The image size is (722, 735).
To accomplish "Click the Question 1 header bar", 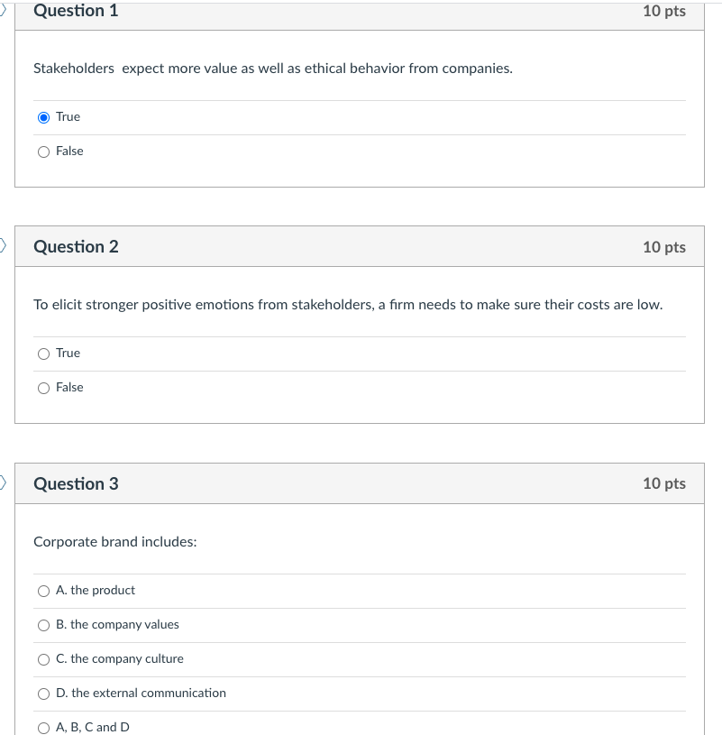I will 76,11.
